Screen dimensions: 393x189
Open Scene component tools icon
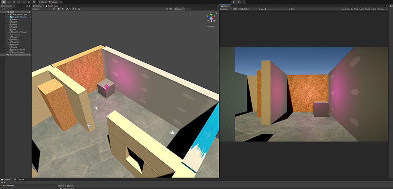pos(166,9)
